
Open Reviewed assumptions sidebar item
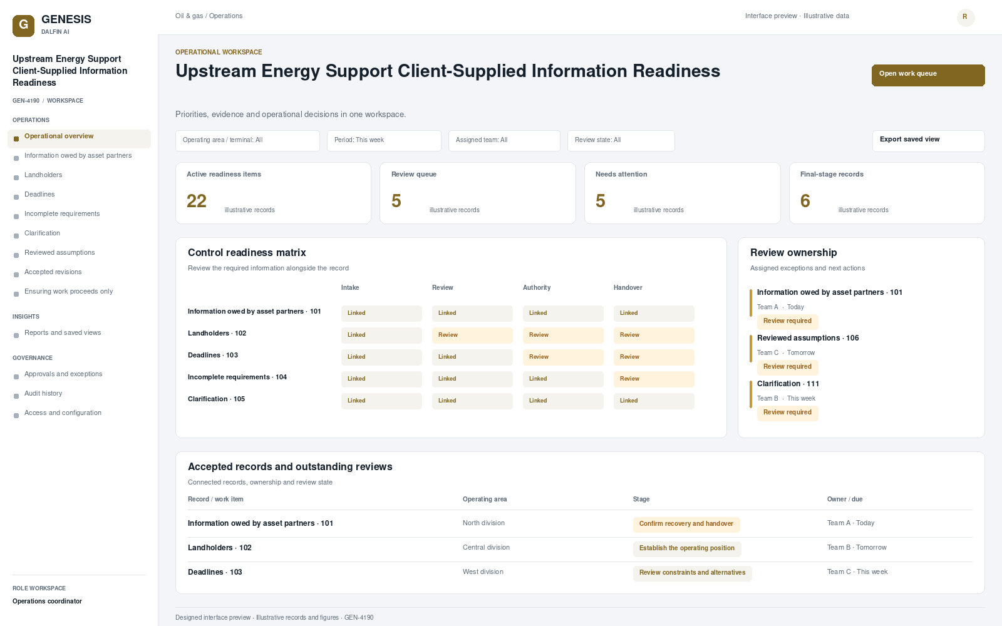click(79, 253)
